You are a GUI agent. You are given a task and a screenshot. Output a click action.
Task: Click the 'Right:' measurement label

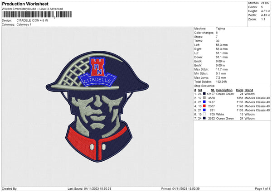point(198,49)
